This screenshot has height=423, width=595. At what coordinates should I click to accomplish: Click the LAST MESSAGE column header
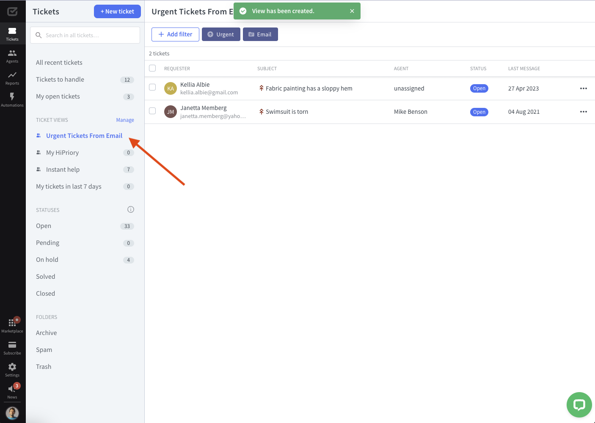coord(524,69)
